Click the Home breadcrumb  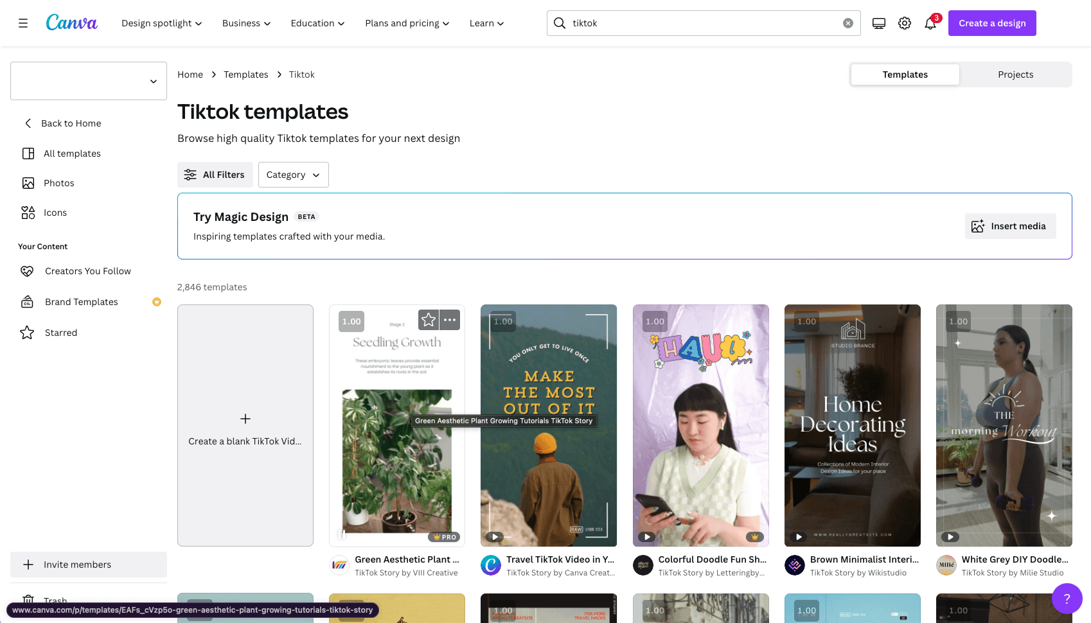tap(190, 75)
